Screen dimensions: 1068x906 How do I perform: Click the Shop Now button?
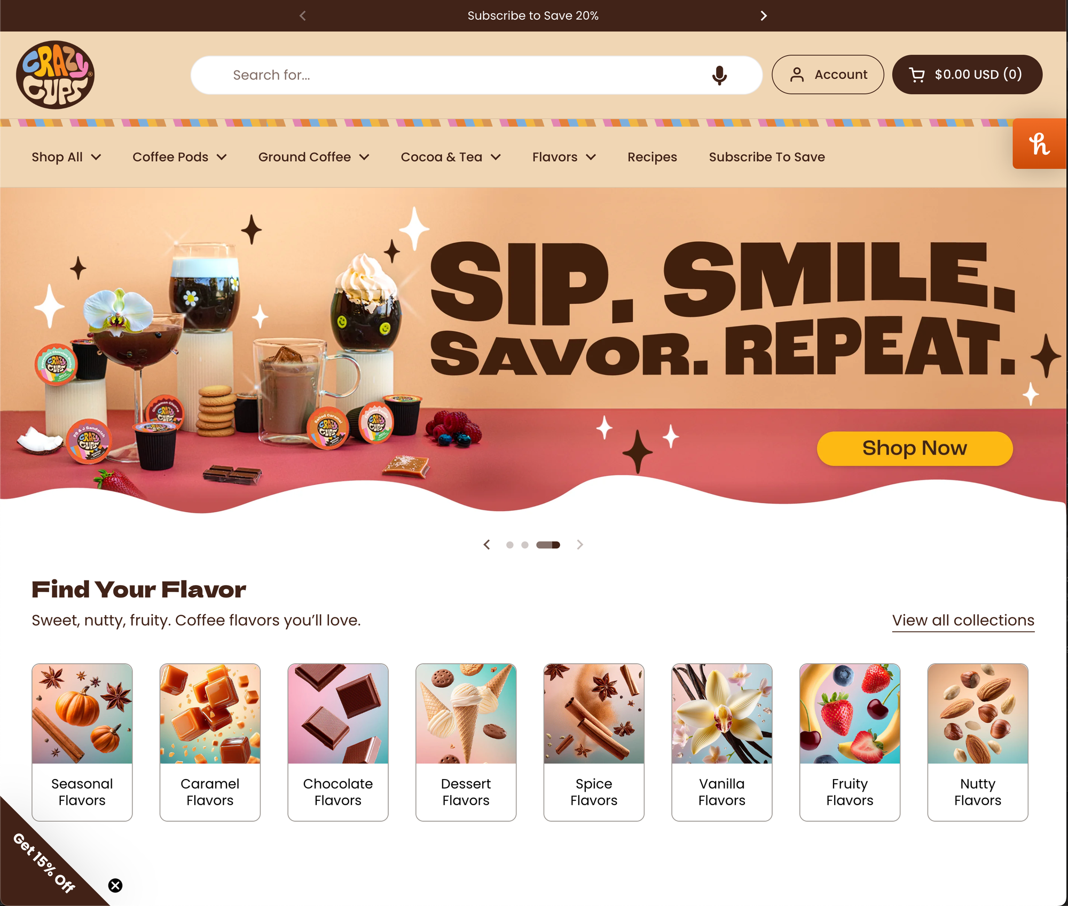coord(915,448)
